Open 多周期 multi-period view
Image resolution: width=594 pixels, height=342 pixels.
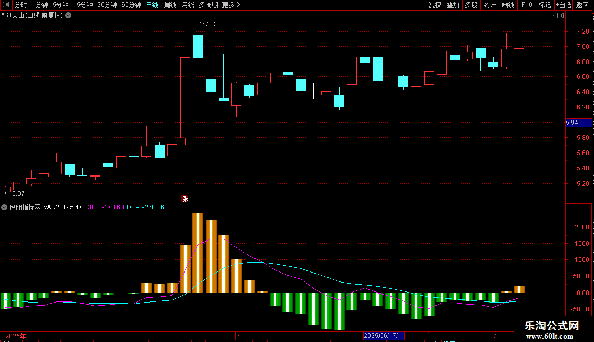(x=208, y=5)
